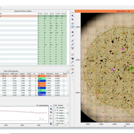Click the R<0.6 column header
The height and width of the screenshot is (134, 134).
pyautogui.click(x=52, y=14)
